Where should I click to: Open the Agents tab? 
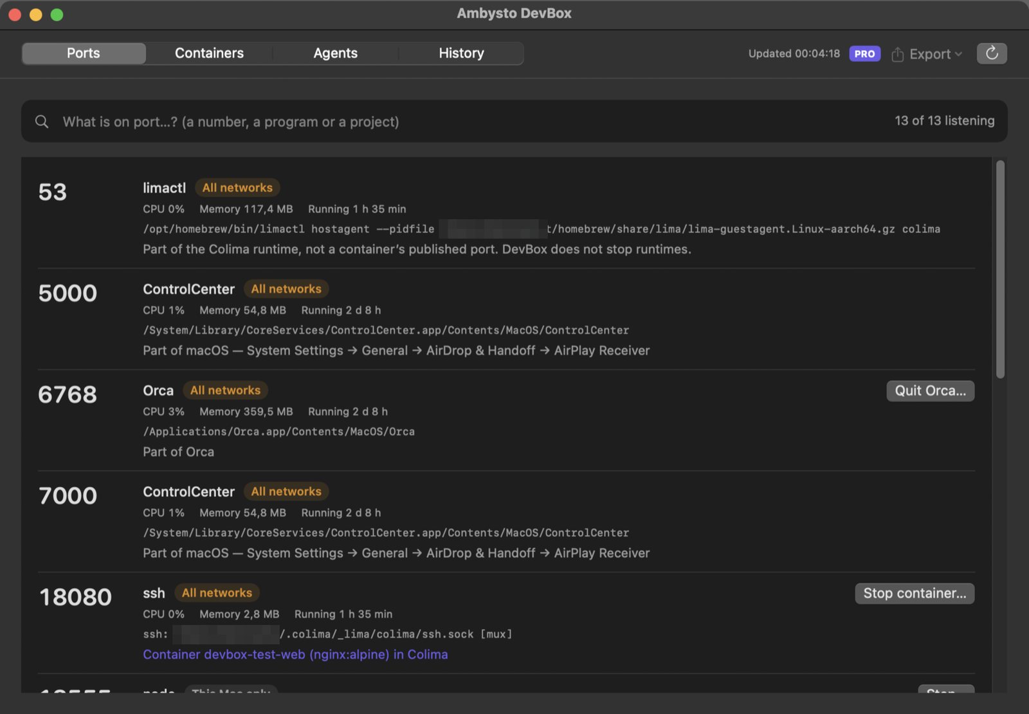tap(335, 53)
